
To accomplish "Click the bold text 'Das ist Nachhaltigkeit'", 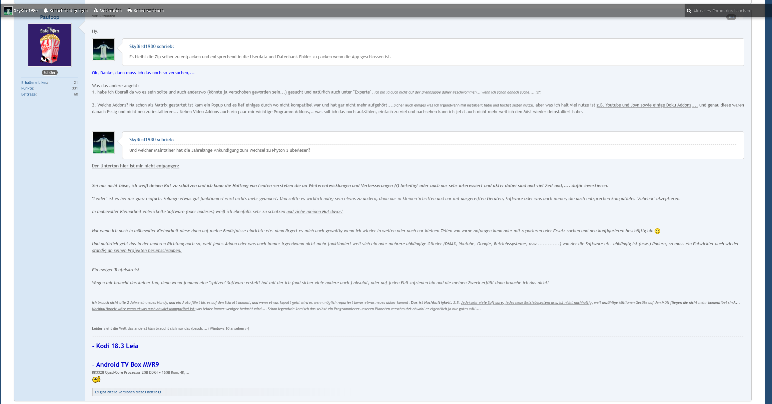I will pos(431,303).
